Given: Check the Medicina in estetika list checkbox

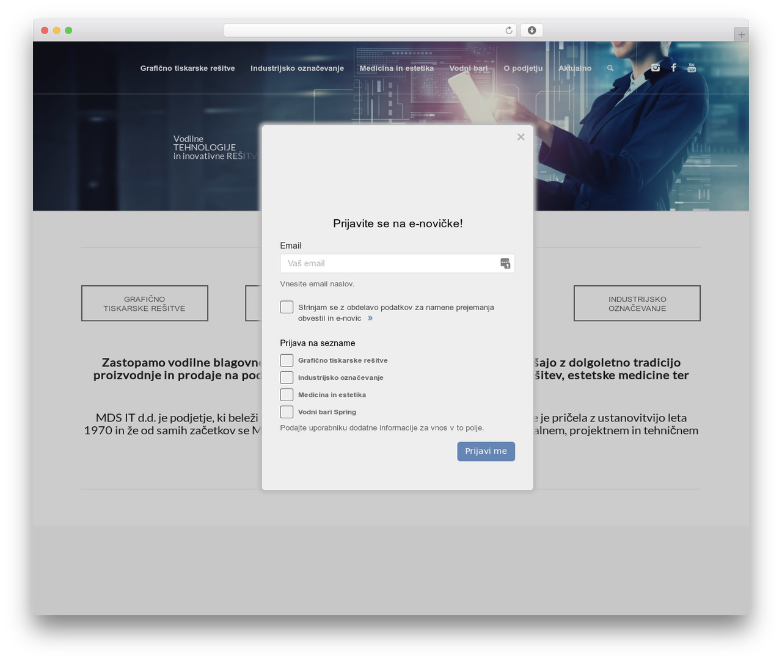Looking at the screenshot, I should click(287, 395).
